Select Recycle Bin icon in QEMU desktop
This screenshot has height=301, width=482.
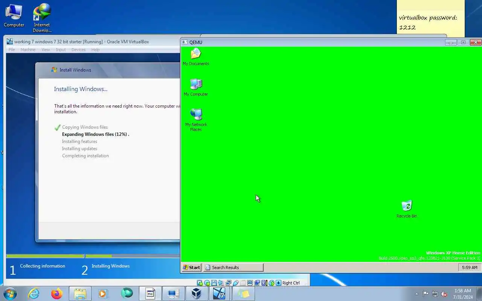click(x=407, y=209)
